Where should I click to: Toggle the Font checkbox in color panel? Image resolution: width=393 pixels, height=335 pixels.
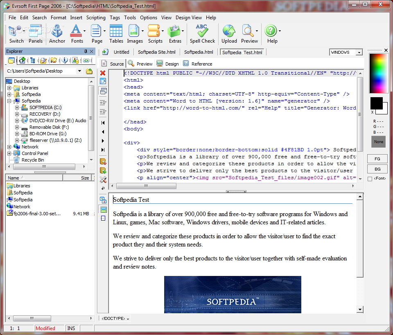pyautogui.click(x=370, y=179)
